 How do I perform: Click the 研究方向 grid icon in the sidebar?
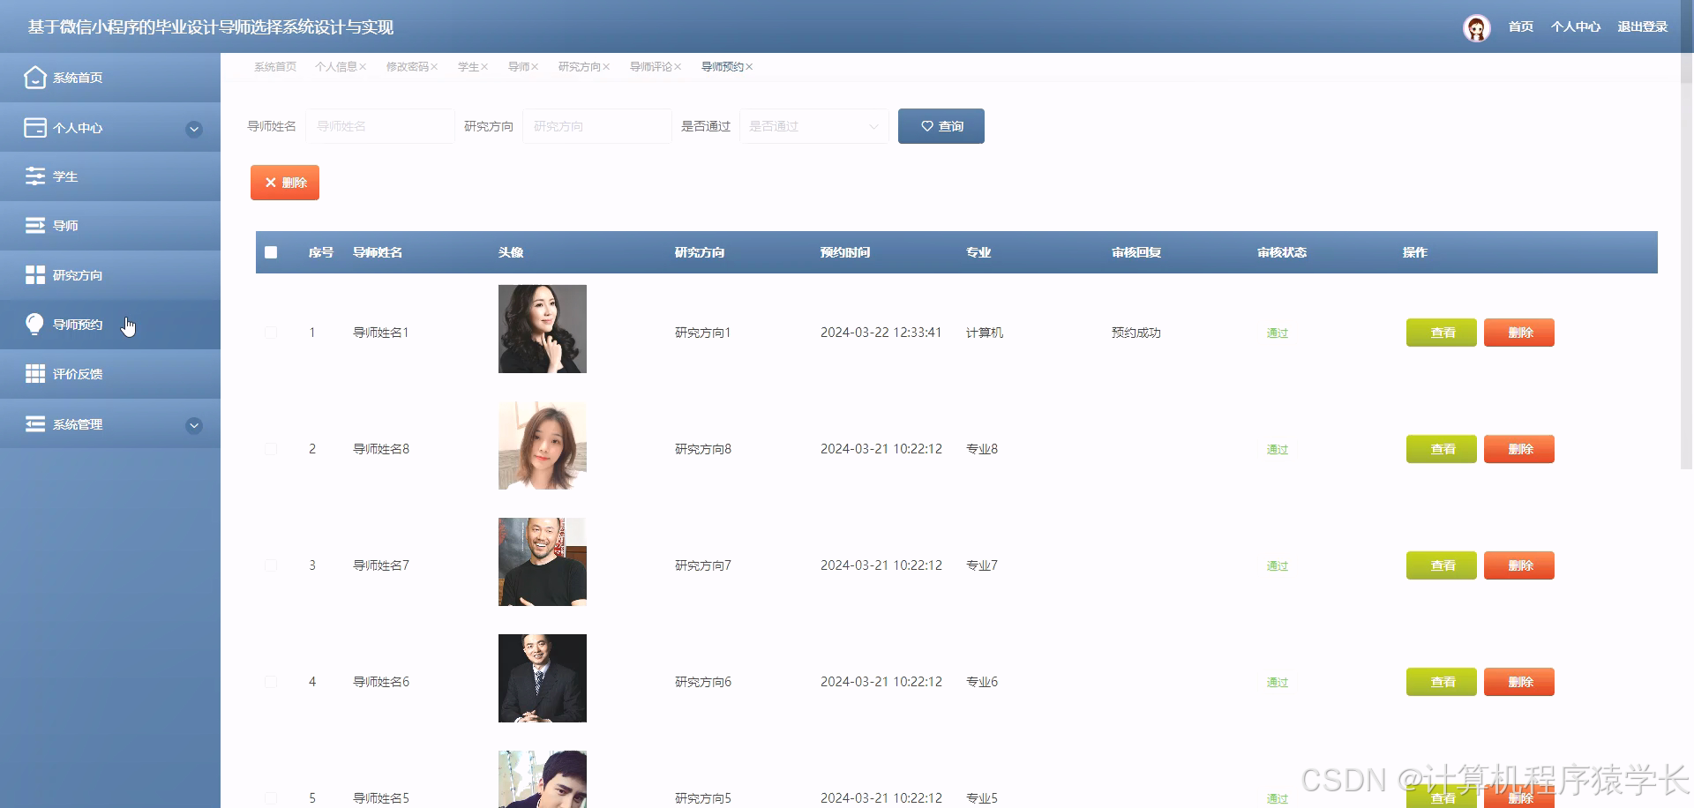coord(34,275)
